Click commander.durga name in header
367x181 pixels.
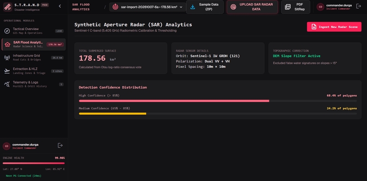339,5
